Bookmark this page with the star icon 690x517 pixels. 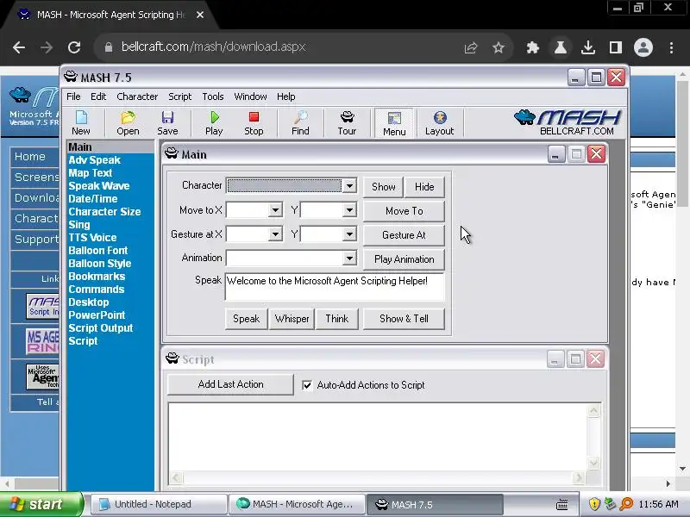click(499, 47)
